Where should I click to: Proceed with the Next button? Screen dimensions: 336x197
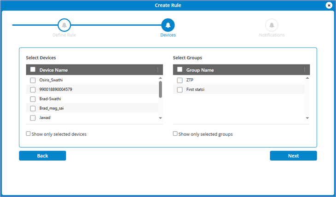pyautogui.click(x=293, y=156)
